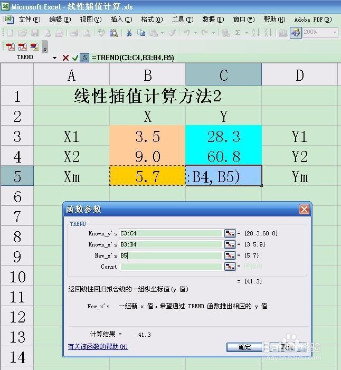Screen dimensions: 341x370
Task: Click the New workbook toolbar icon
Action: pyautogui.click(x=11, y=33)
